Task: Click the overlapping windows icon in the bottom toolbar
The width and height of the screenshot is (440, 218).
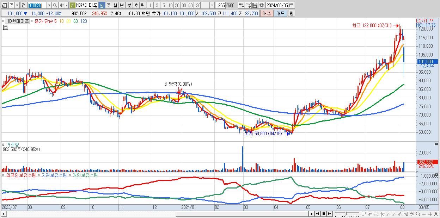Action: 370,214
